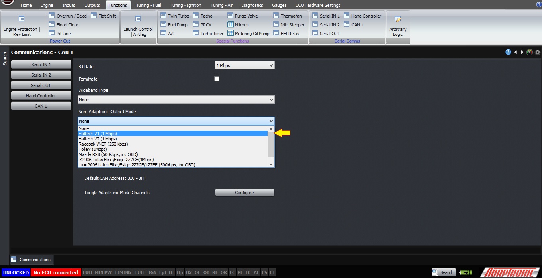Switch to the Inputs tab
The width and height of the screenshot is (542, 278).
69,5
